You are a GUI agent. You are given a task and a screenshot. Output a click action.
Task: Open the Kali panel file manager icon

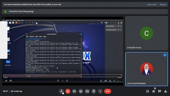[x=10, y=23]
